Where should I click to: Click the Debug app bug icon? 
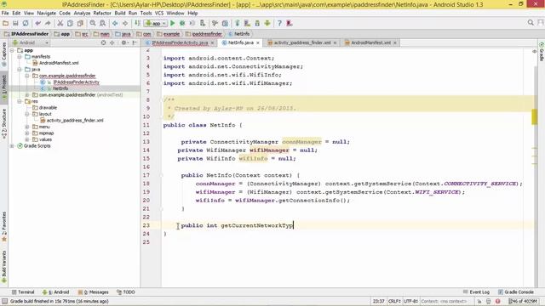[182, 23]
